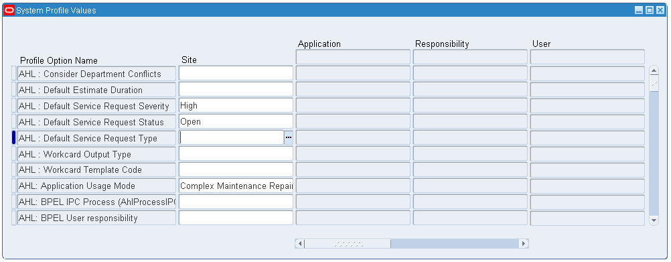671x262 pixels.
Task: Open the list-of-values button for Default Service Request Type
Action: pyautogui.click(x=289, y=138)
